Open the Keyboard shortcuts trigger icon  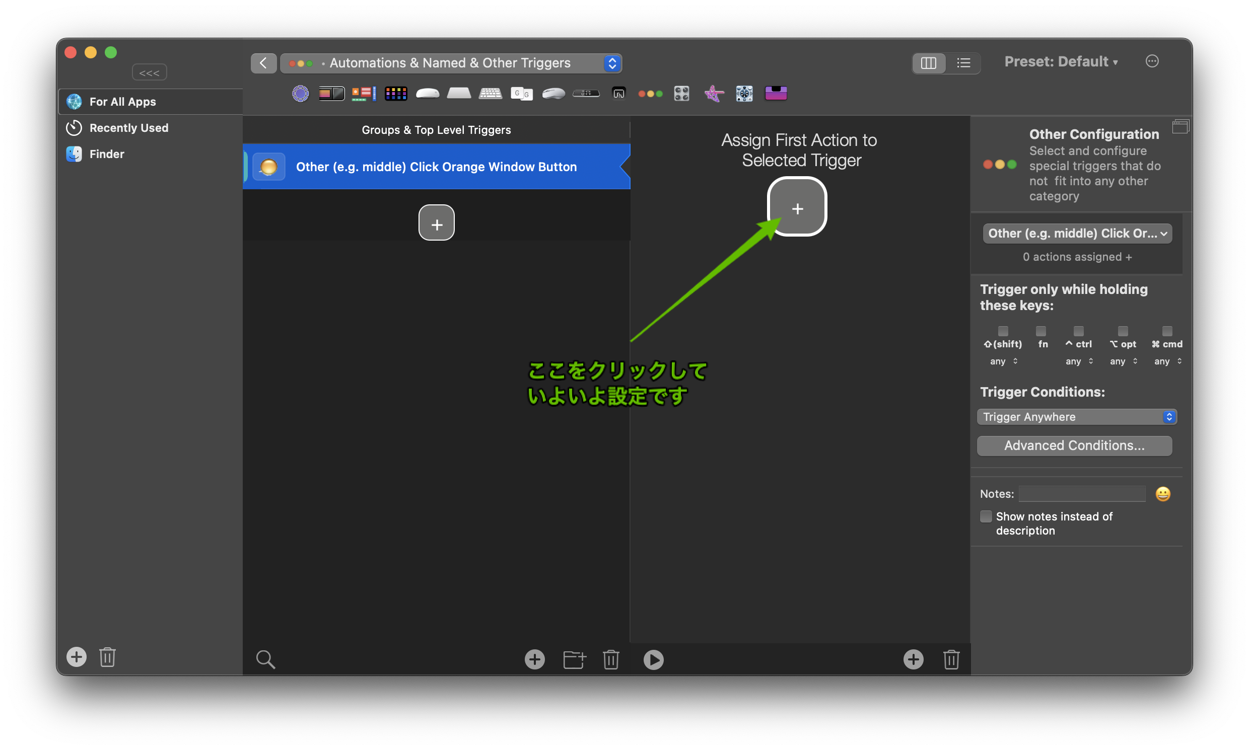click(490, 94)
